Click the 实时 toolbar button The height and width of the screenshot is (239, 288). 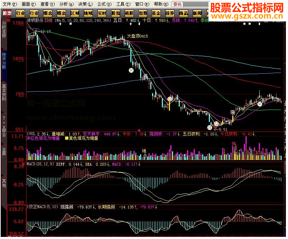[102, 13]
